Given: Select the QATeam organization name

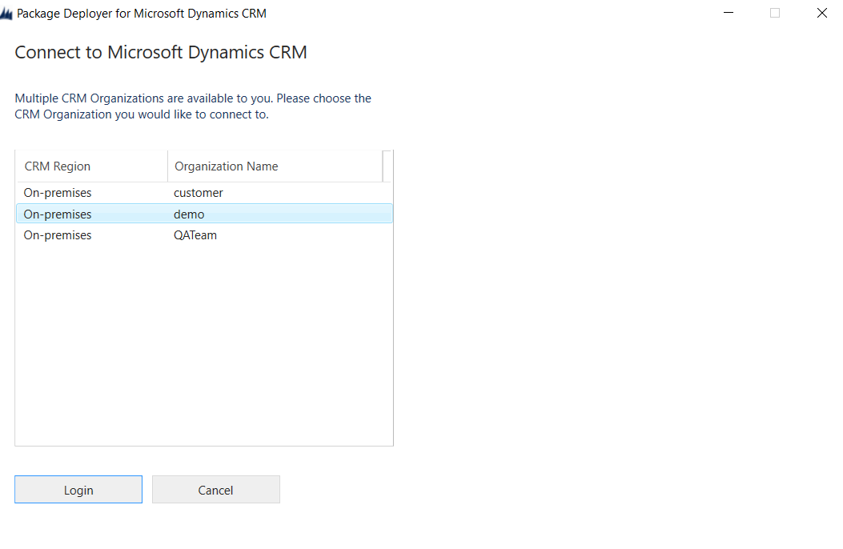Looking at the screenshot, I should click(x=195, y=235).
